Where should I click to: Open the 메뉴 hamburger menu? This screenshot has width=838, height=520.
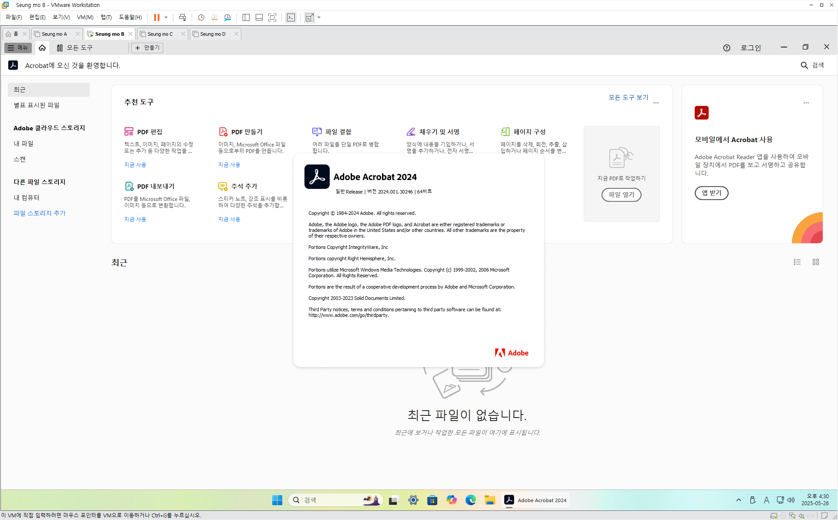click(x=18, y=48)
